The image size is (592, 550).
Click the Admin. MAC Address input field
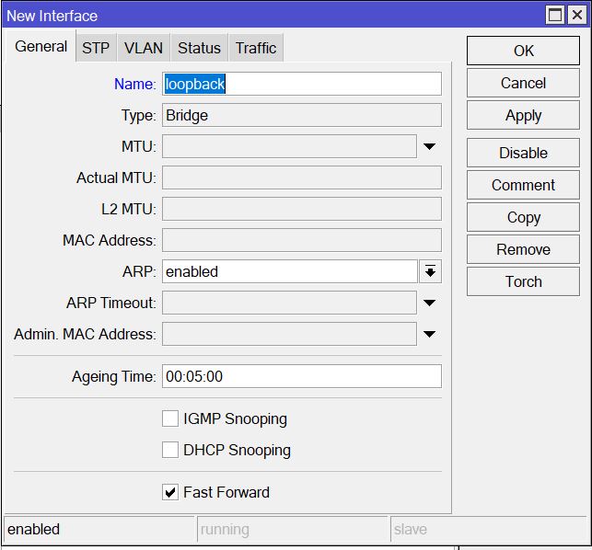(x=290, y=334)
